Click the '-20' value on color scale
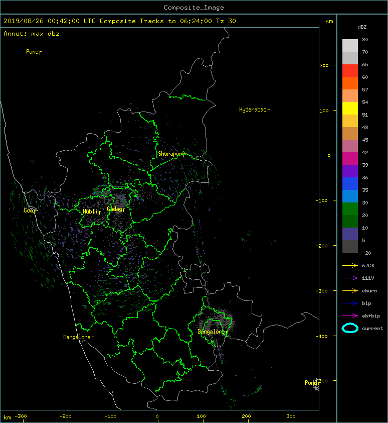This screenshot has height=423, width=388. point(366,253)
